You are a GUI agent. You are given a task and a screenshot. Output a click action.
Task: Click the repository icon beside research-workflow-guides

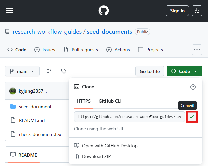coord(7,32)
